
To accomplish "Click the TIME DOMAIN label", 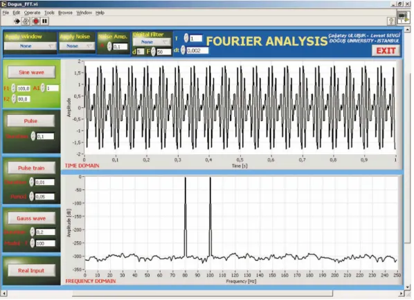I will pyautogui.click(x=82, y=166).
